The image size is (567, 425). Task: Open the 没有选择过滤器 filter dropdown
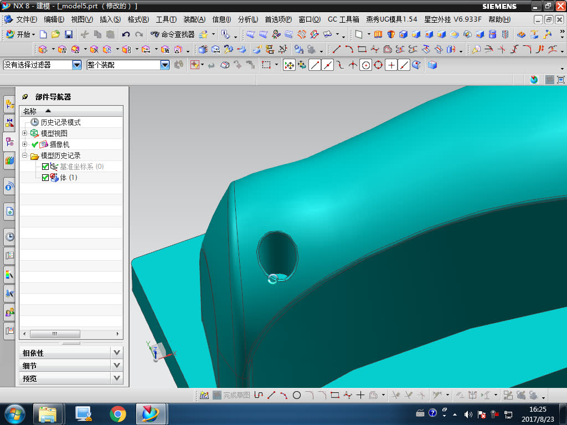coord(77,65)
